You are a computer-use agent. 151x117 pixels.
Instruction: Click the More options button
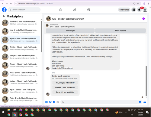coord(120,31)
